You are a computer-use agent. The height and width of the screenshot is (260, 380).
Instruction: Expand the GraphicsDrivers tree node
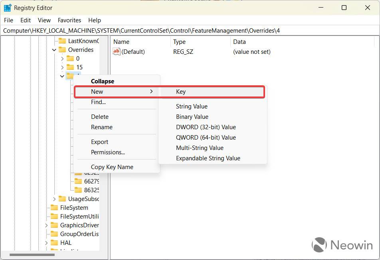coord(46,225)
